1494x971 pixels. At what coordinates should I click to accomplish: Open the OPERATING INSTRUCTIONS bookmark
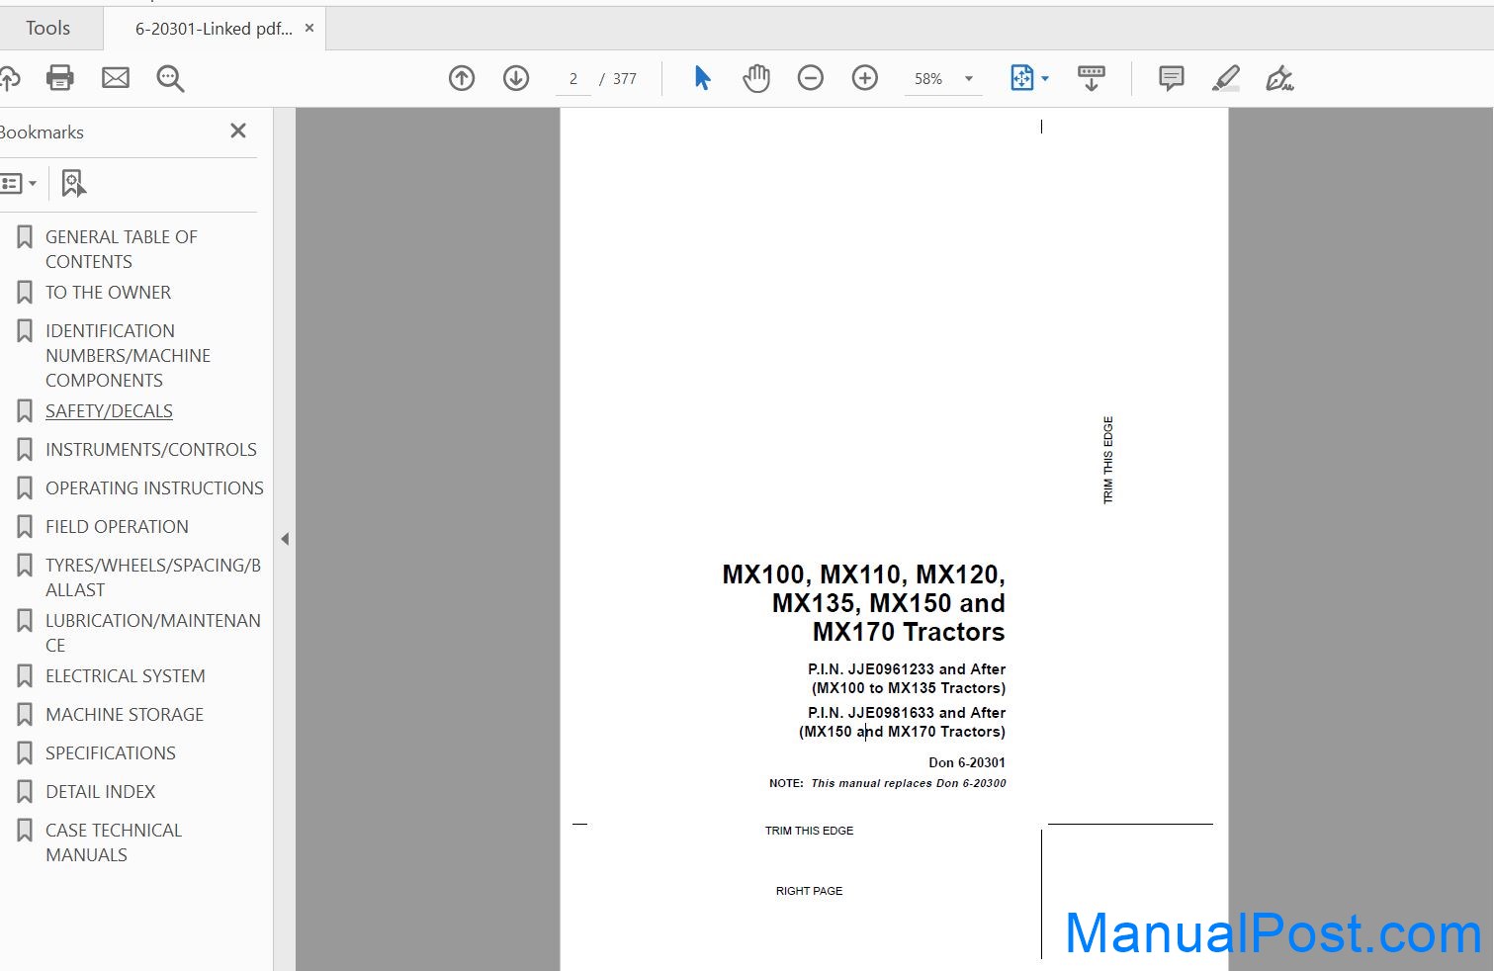pos(154,488)
